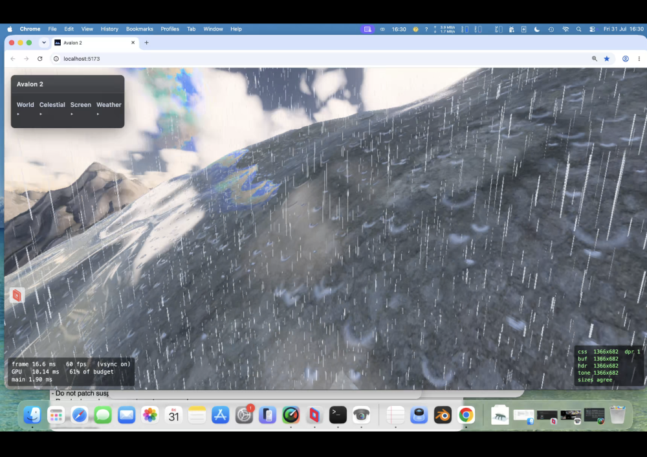Open Notes from the Dock
Viewport: 647px width, 457px height.
pyautogui.click(x=197, y=415)
